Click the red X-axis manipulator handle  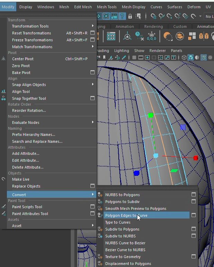click(196, 158)
